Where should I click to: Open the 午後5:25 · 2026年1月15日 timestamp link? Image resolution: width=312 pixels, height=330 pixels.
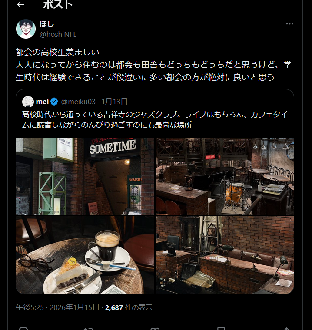click(57, 307)
